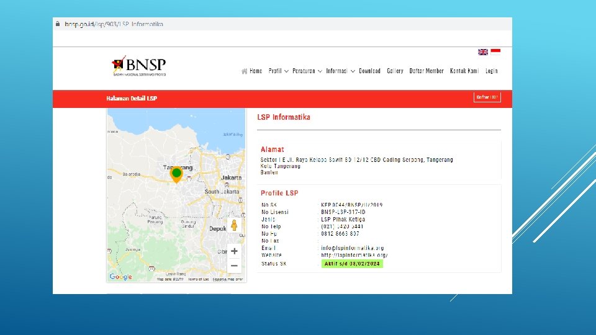596x335 pixels.
Task: Click the (021) telephone number
Action: coord(342,226)
